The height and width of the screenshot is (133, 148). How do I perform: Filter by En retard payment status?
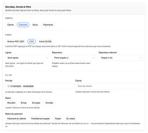click(71, 119)
